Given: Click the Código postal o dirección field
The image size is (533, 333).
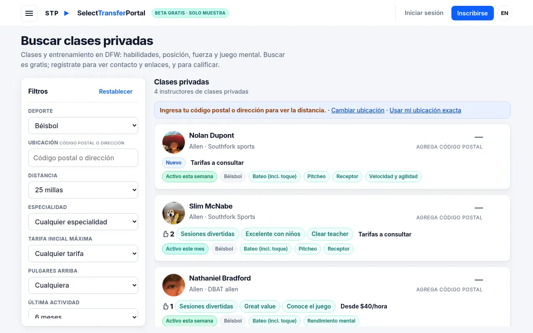Looking at the screenshot, I should (83, 158).
